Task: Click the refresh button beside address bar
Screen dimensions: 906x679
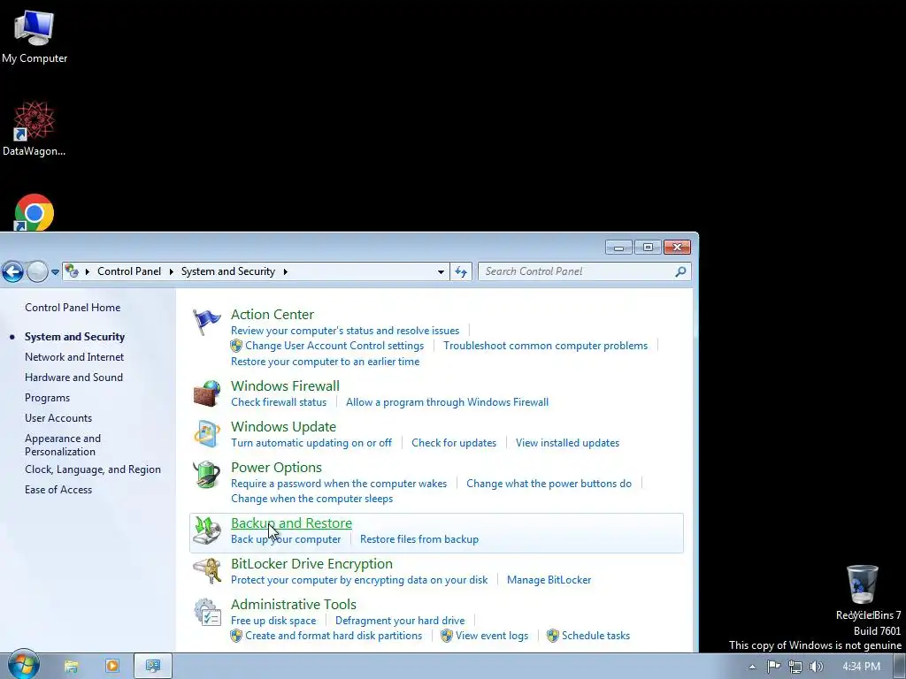Action: pyautogui.click(x=461, y=271)
